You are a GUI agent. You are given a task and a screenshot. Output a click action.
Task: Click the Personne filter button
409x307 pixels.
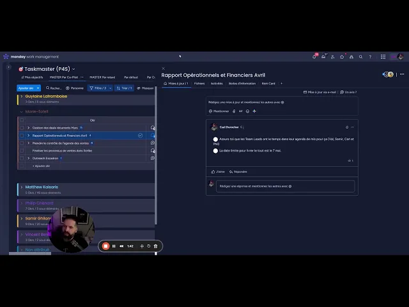(75, 88)
